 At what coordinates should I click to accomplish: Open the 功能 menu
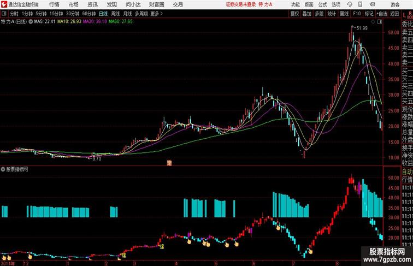point(295,4)
